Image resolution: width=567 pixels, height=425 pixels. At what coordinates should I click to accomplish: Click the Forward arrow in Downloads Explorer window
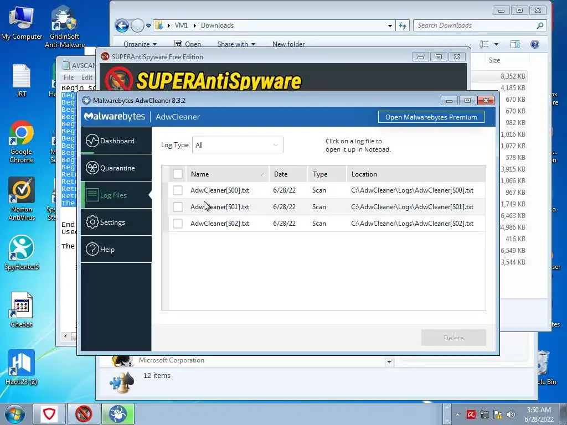137,25
